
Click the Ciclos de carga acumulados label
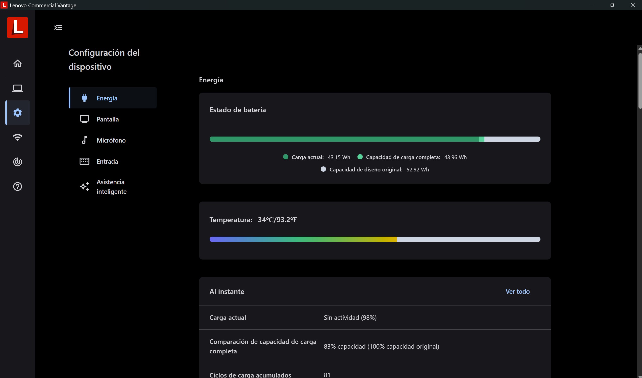250,375
